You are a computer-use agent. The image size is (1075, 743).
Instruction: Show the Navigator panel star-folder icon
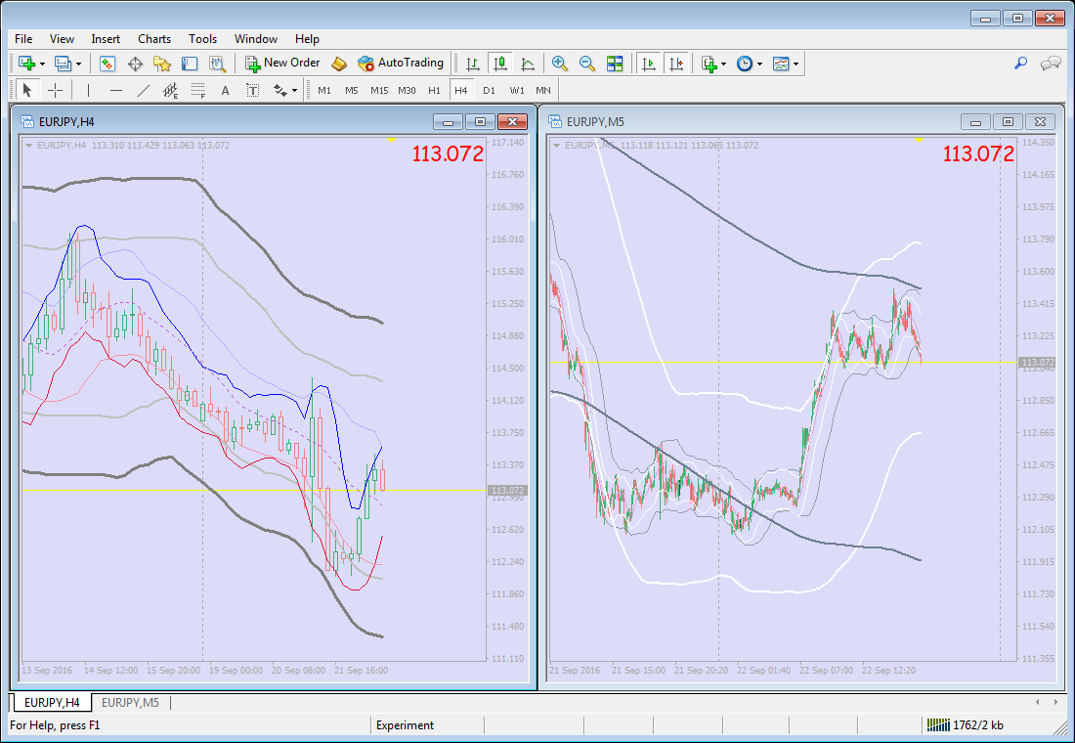162,64
